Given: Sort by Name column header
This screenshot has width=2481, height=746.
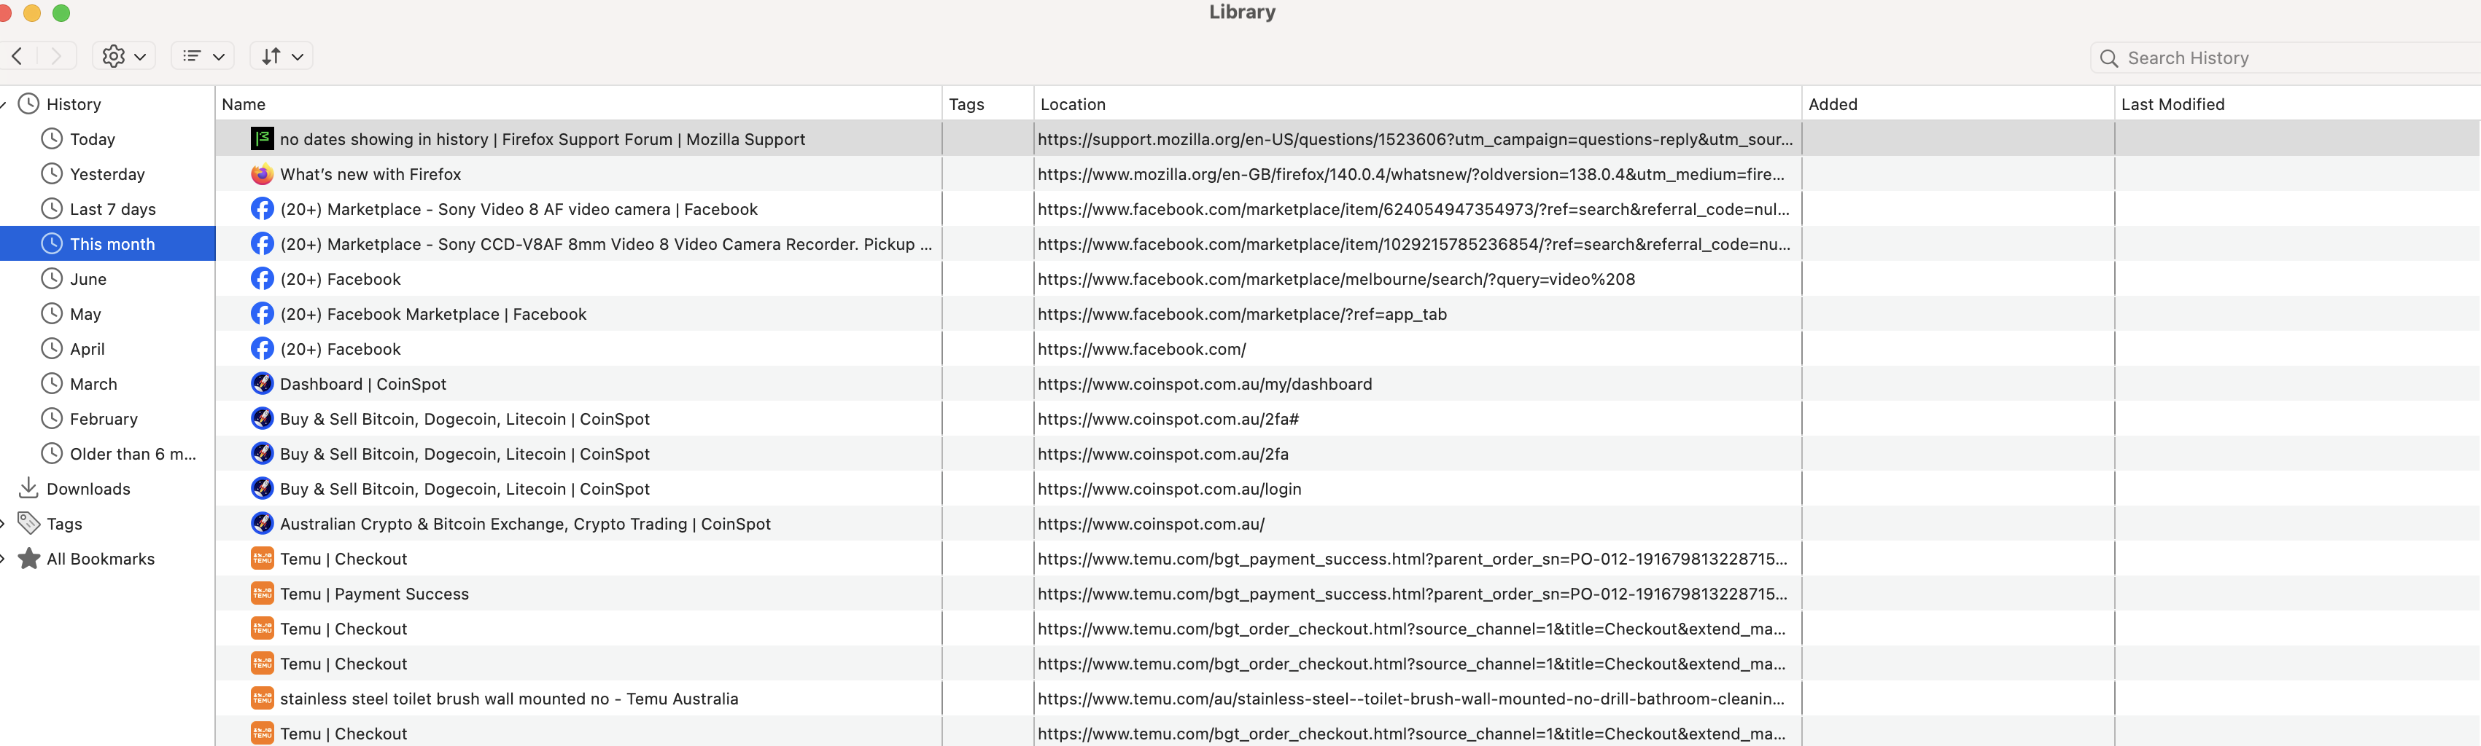Looking at the screenshot, I should point(578,104).
